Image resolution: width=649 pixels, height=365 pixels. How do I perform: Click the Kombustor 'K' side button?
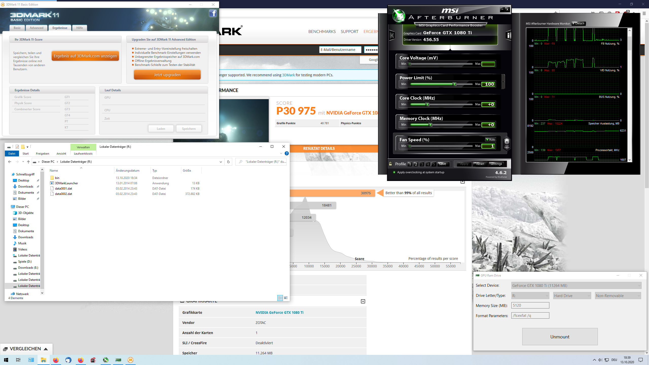click(392, 35)
